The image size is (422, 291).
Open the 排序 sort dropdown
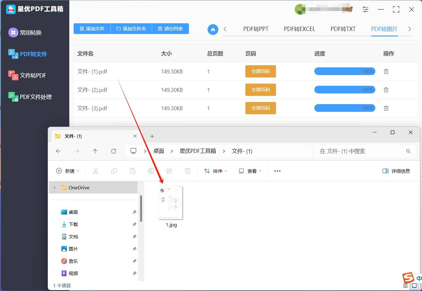[216, 171]
